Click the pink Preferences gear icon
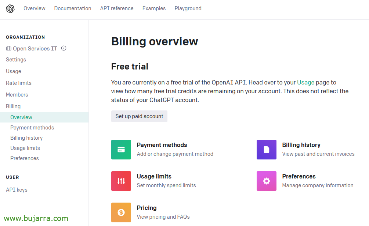 pyautogui.click(x=267, y=181)
